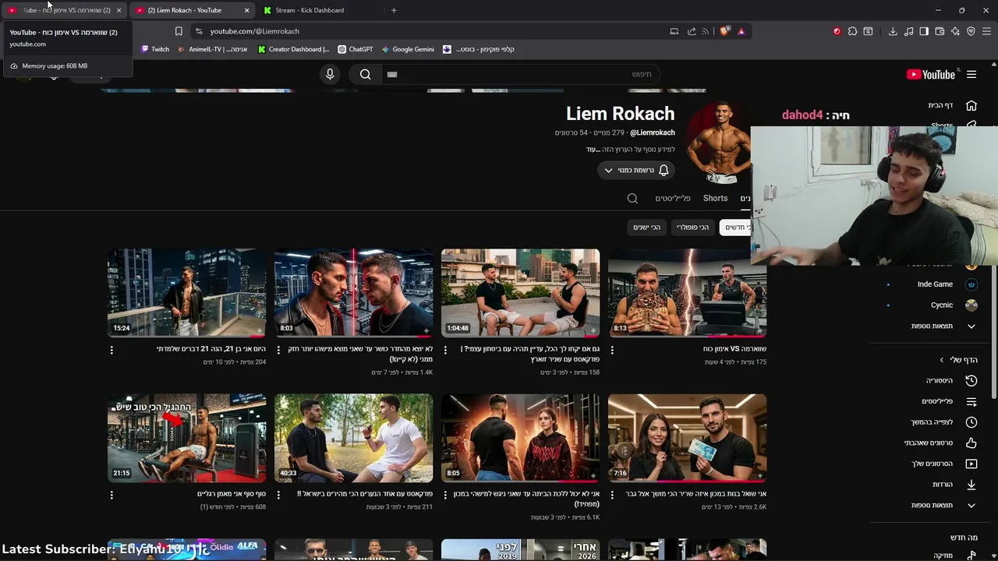Click the YouTube search input field

522,74
